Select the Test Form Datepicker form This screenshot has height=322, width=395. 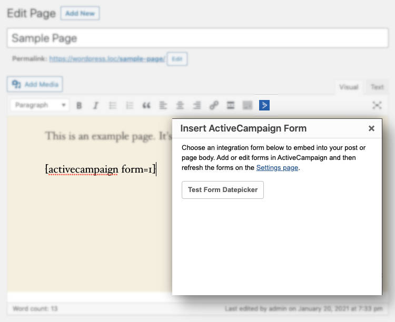[x=223, y=190]
